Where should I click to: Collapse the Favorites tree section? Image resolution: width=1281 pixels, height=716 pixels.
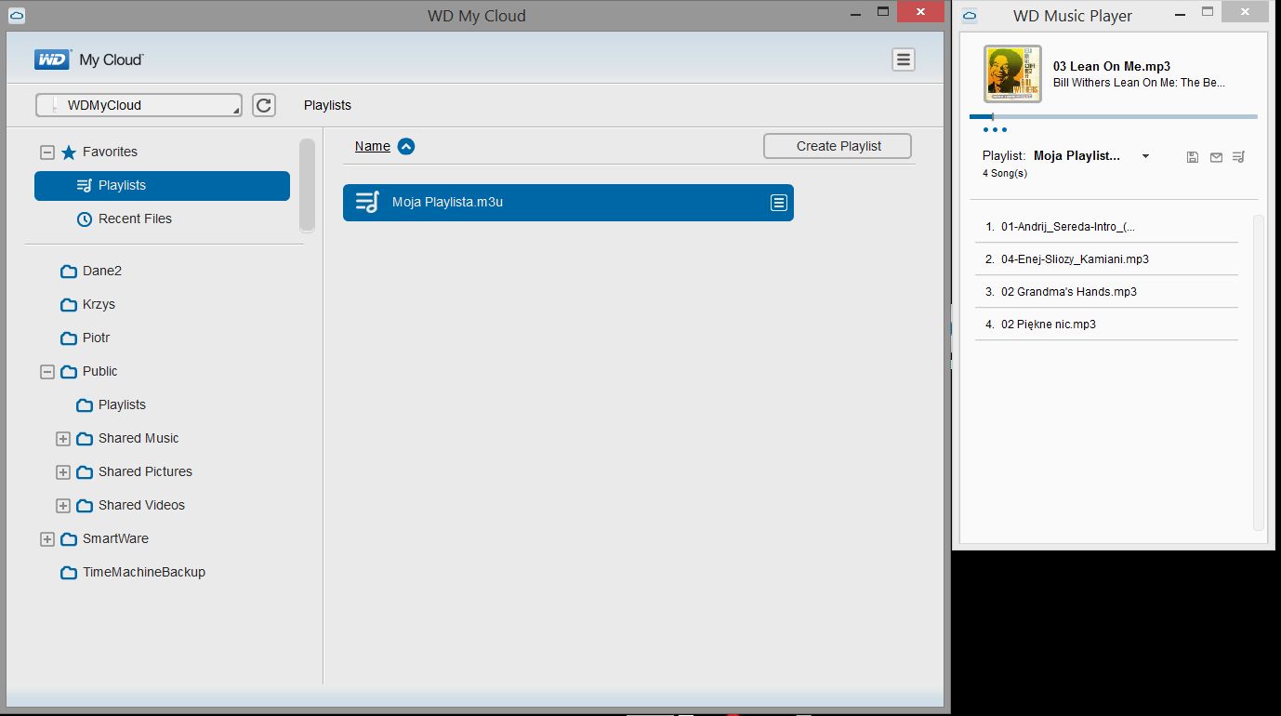47,152
